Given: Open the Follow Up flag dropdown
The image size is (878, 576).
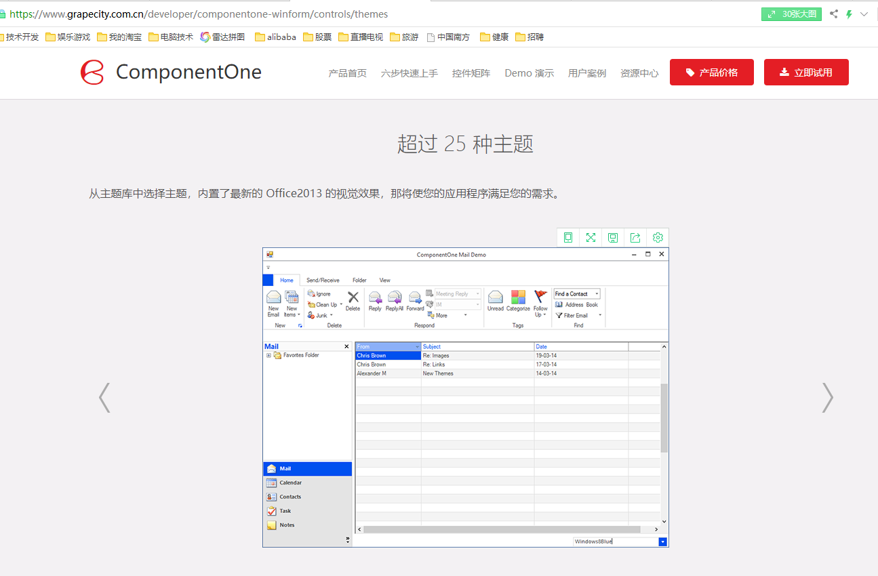Looking at the screenshot, I should tap(540, 304).
